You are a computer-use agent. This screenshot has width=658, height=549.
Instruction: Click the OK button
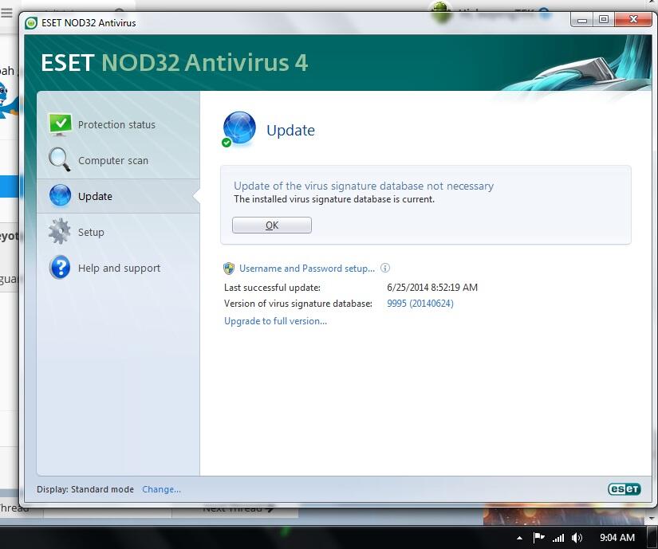272,225
